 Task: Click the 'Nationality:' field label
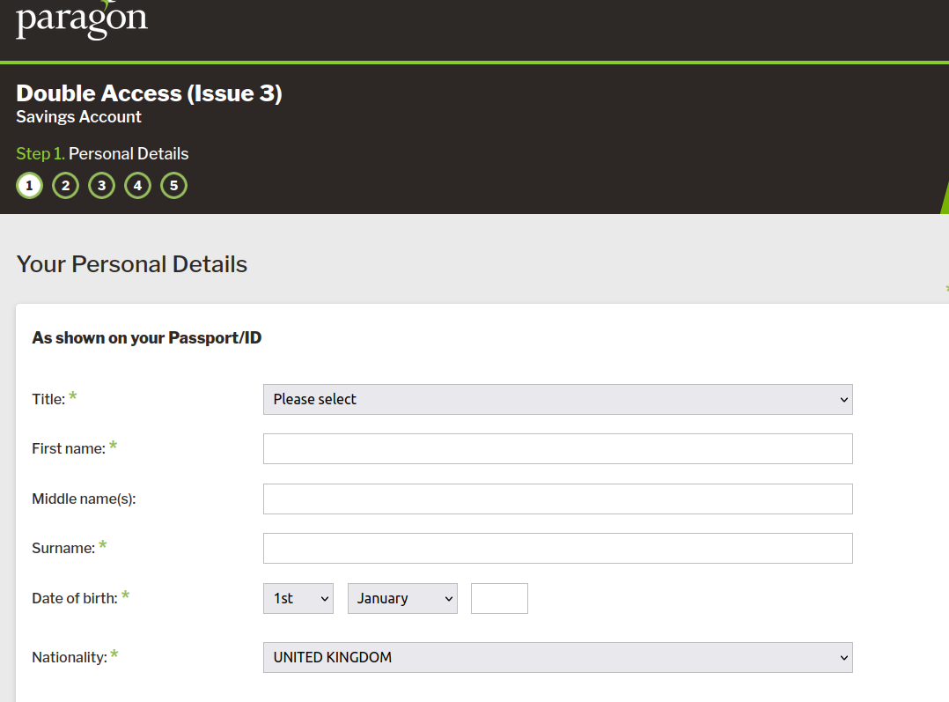(69, 657)
